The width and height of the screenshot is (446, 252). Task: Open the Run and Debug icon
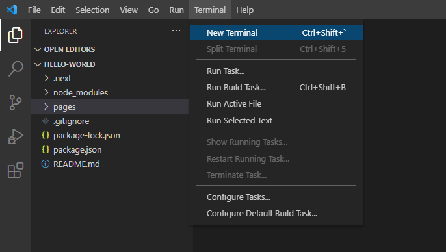tap(16, 136)
